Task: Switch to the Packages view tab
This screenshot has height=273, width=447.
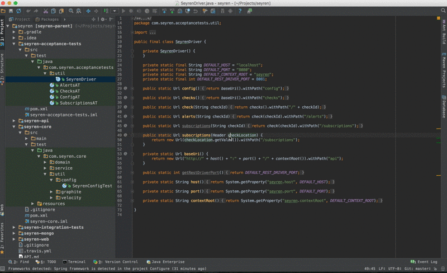Action: point(47,19)
